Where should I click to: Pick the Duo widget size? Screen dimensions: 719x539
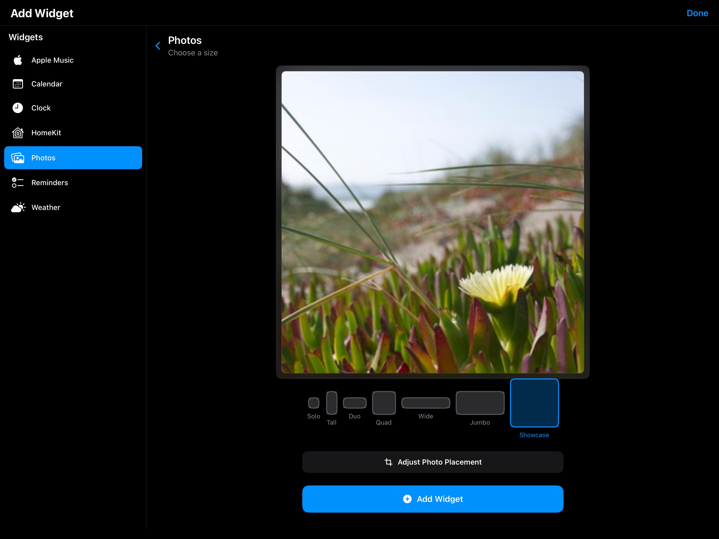355,403
